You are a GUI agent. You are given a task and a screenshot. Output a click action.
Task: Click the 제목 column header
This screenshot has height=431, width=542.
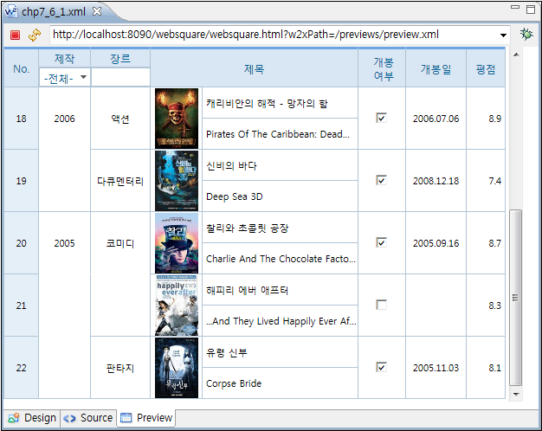(x=255, y=68)
